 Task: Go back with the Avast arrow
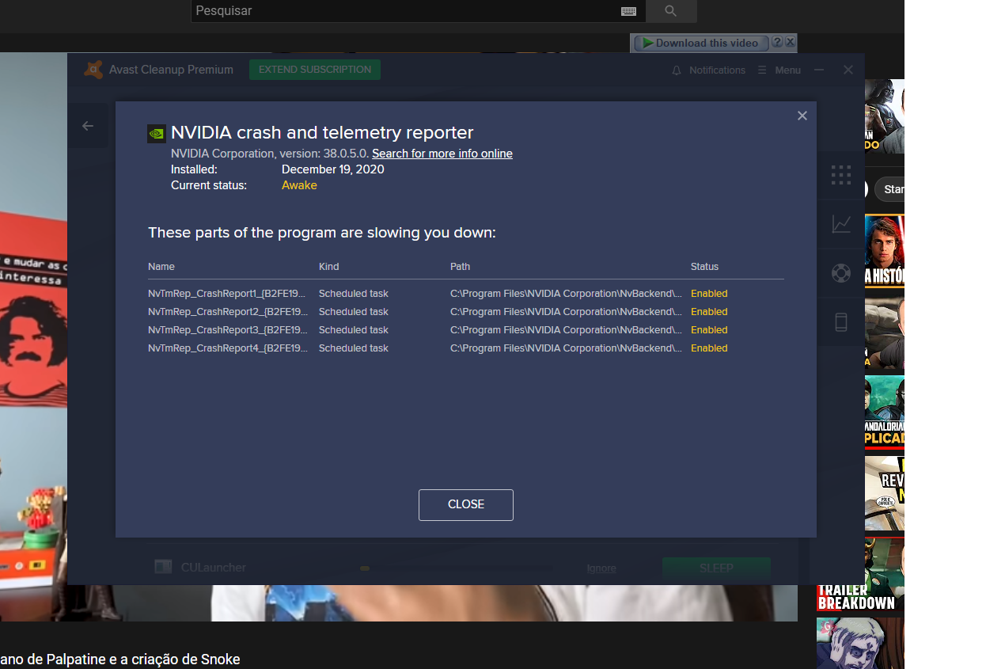pyautogui.click(x=88, y=126)
